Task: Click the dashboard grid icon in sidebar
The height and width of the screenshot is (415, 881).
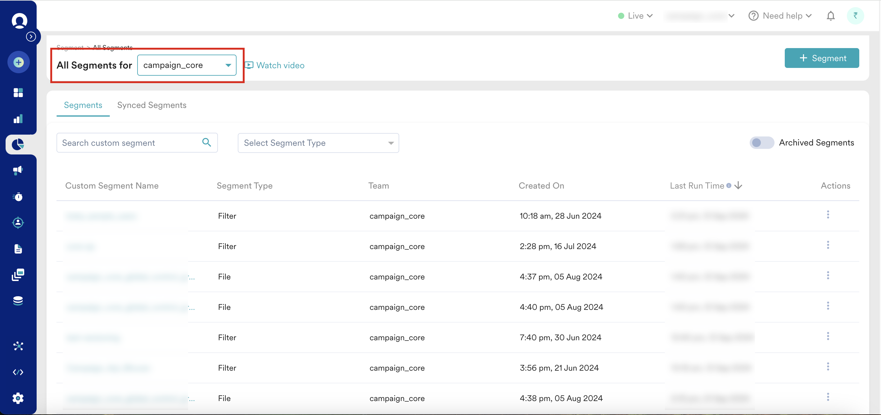Action: (x=18, y=93)
